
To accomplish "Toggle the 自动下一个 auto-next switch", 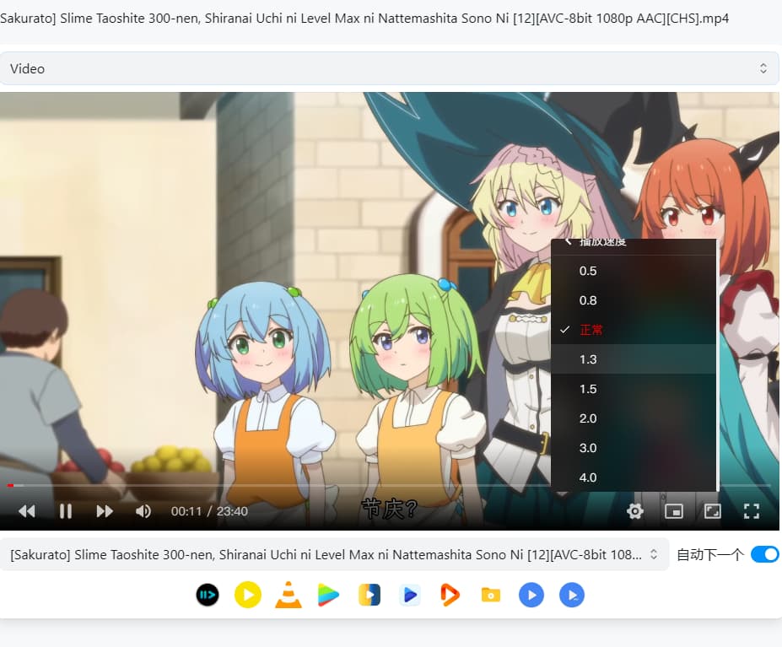I will point(764,554).
